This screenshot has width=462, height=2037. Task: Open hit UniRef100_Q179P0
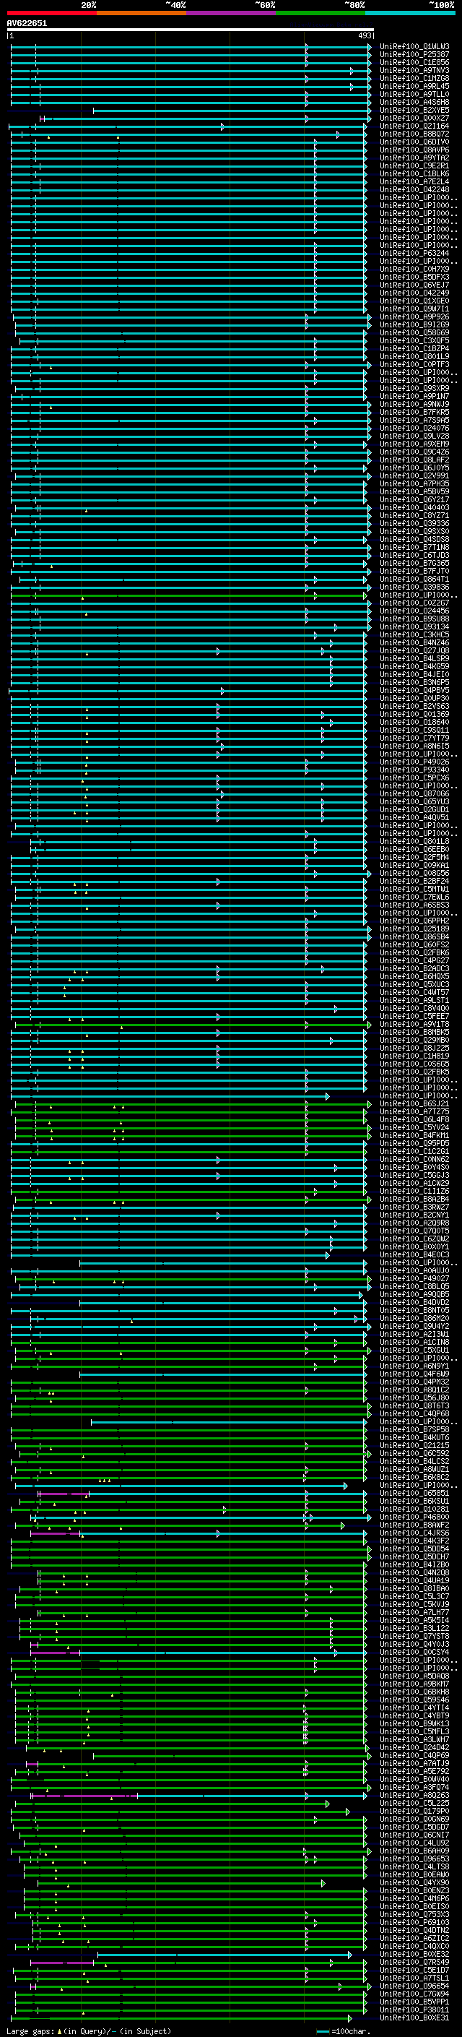[x=414, y=1811]
